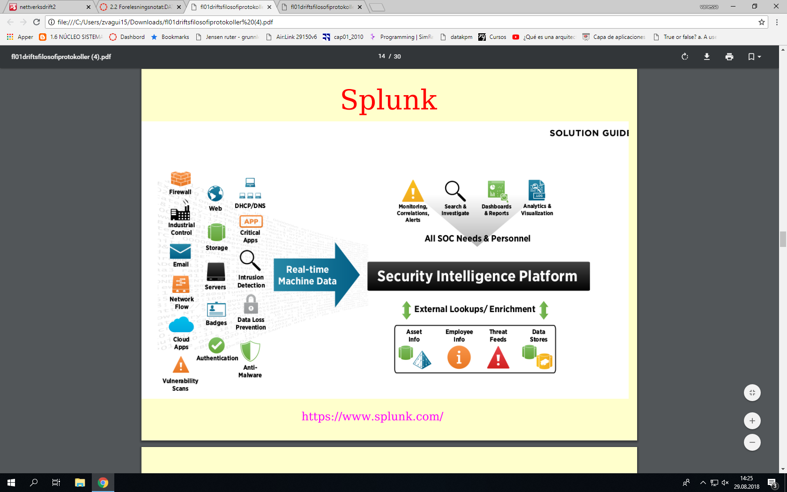
Task: Click the muted volume icon
Action: click(725, 483)
